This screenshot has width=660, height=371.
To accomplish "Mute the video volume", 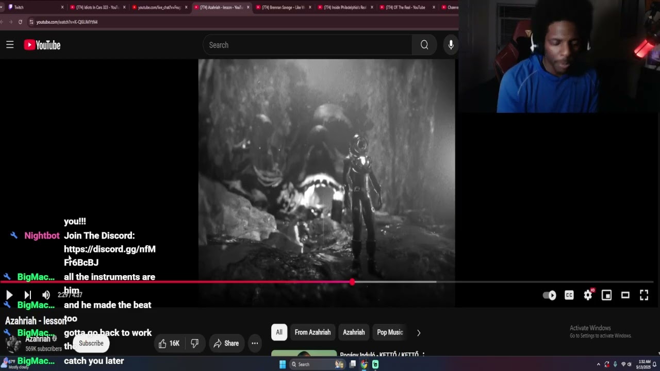I will point(46,295).
